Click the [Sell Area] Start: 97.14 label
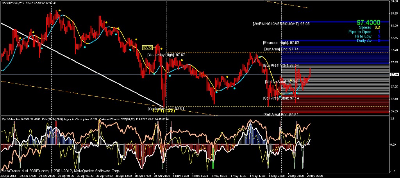Screen dimensions: 400x178 (281, 98)
